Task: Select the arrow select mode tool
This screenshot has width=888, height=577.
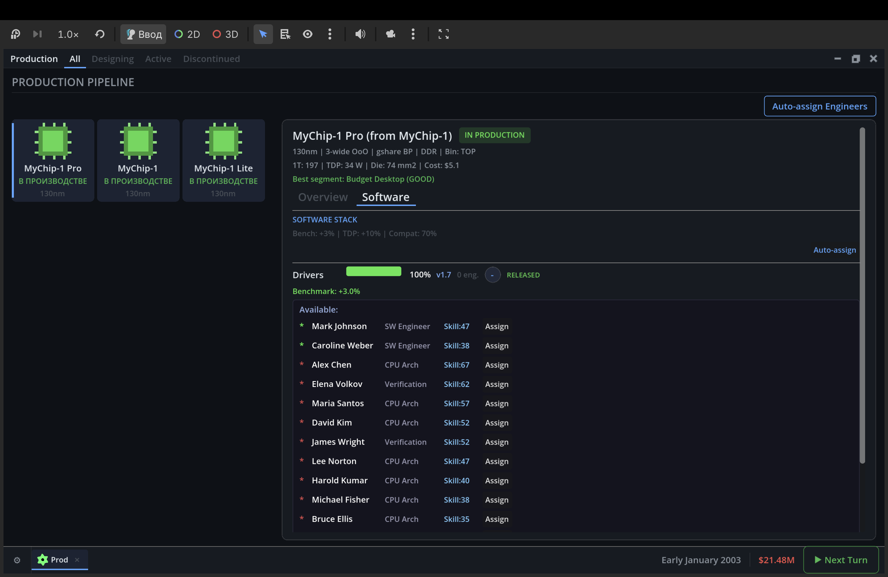Action: coord(263,34)
